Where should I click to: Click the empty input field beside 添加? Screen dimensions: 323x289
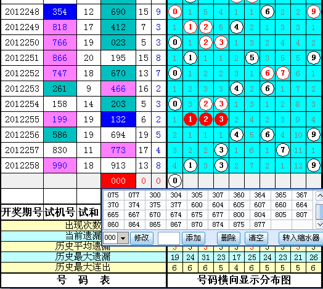pos(169,238)
